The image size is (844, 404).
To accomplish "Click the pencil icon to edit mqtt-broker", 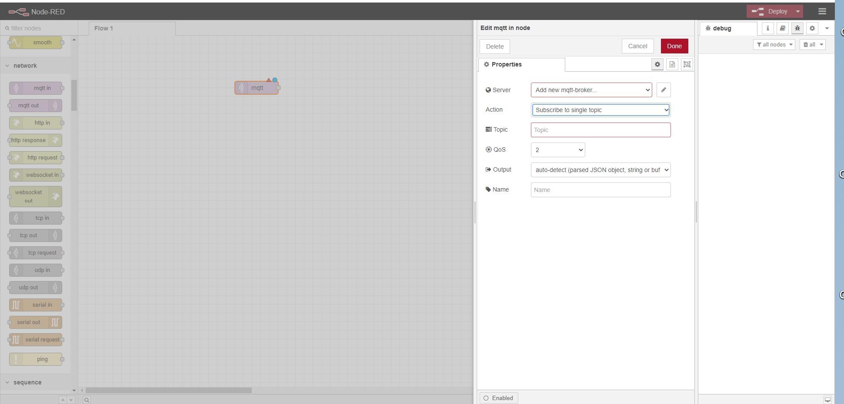I will 663,90.
